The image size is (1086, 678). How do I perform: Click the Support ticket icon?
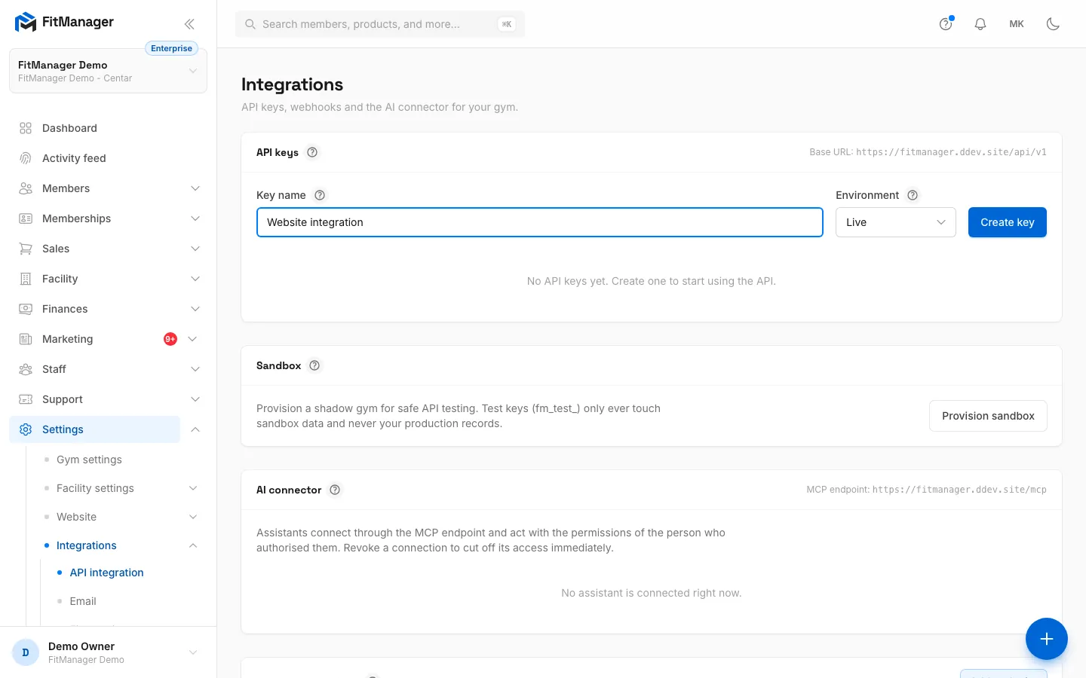(x=26, y=399)
